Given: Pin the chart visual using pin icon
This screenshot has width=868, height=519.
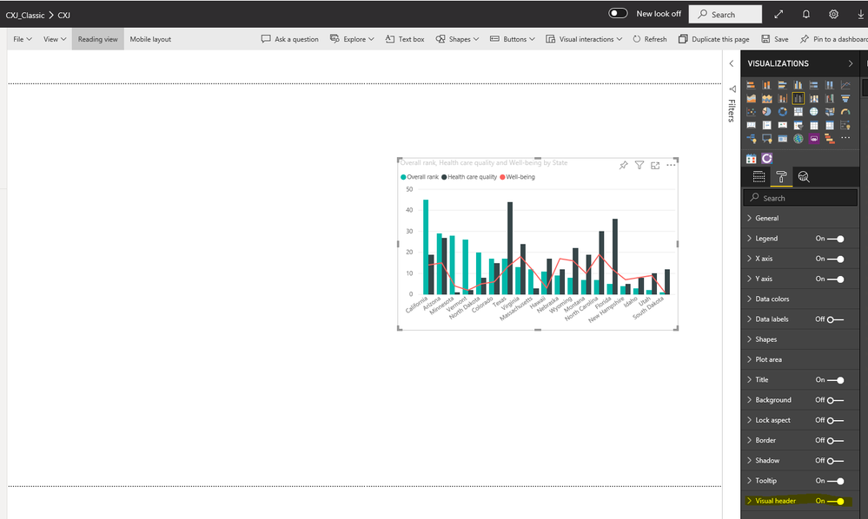Looking at the screenshot, I should (623, 165).
